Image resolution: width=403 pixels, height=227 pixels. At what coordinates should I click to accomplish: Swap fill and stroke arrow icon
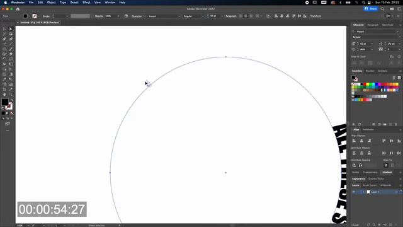click(11, 100)
